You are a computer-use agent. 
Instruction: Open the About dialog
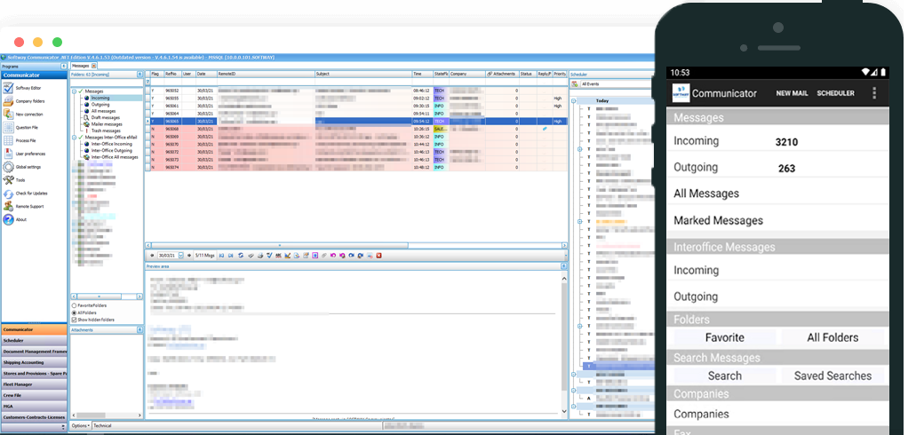15,219
